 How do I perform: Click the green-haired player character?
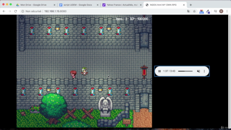click(84, 71)
